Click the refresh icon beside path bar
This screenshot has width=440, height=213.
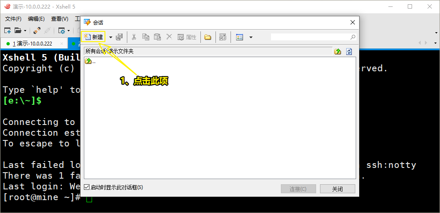click(x=349, y=52)
